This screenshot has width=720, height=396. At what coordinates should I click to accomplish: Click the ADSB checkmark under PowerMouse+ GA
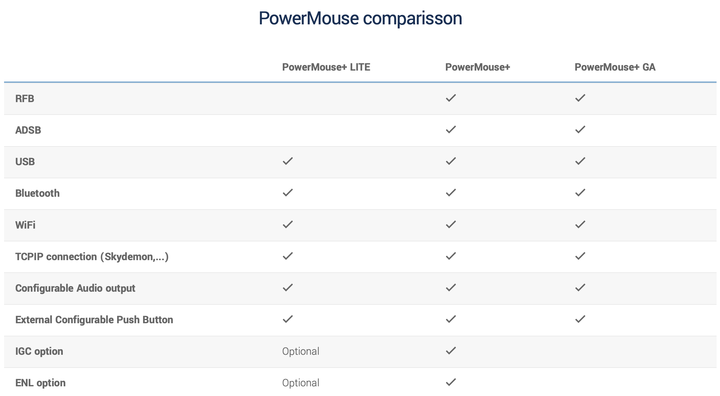[x=580, y=130]
